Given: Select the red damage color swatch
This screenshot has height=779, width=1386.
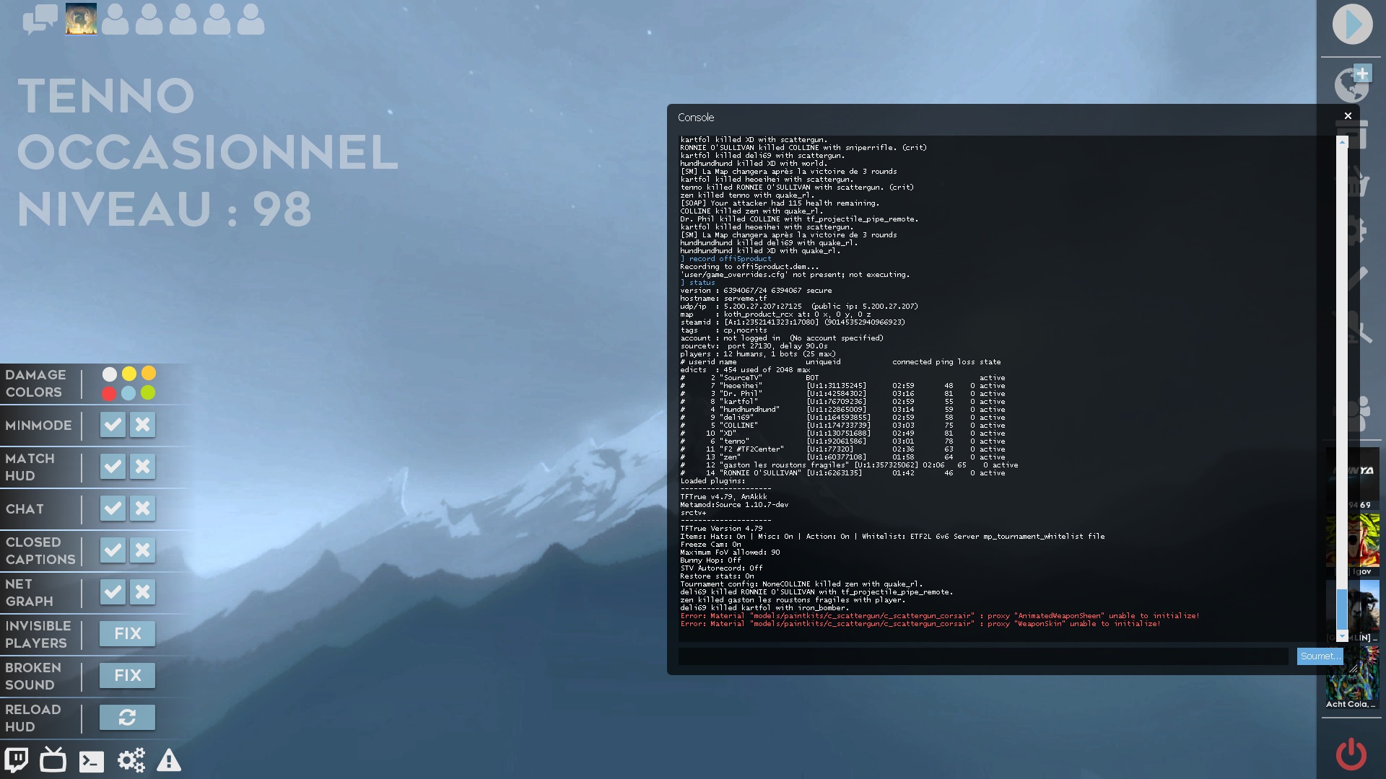Looking at the screenshot, I should click(109, 393).
